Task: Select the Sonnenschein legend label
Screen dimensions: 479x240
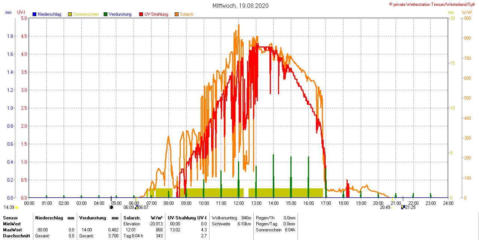Action: 86,14
